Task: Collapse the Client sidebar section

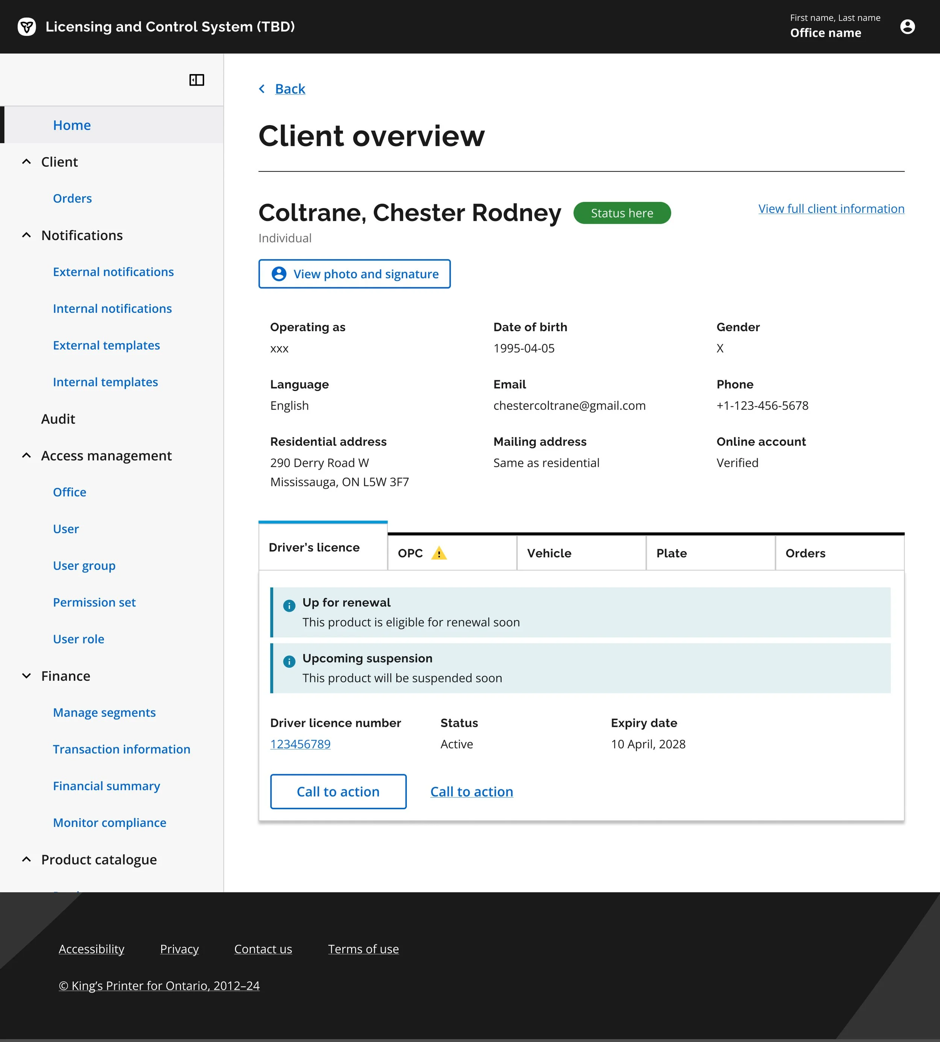Action: 27,162
